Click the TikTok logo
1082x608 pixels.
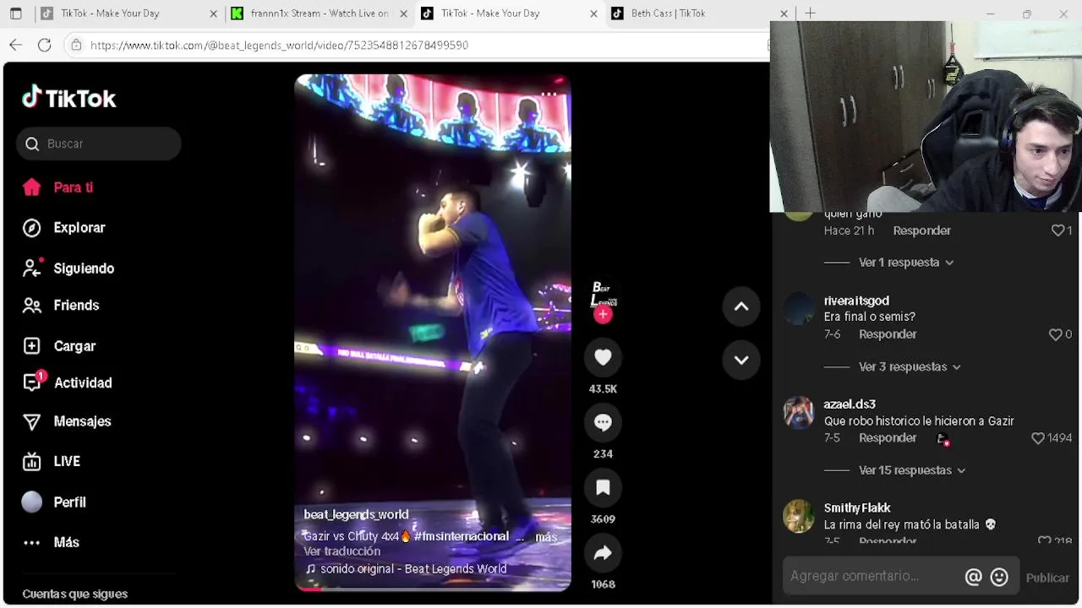[69, 98]
